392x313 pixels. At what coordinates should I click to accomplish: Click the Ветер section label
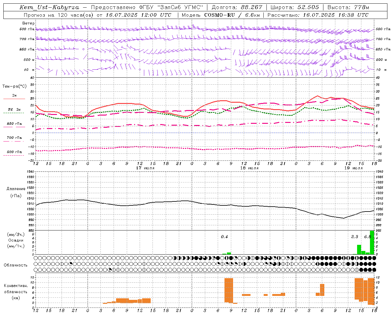pyautogui.click(x=28, y=23)
